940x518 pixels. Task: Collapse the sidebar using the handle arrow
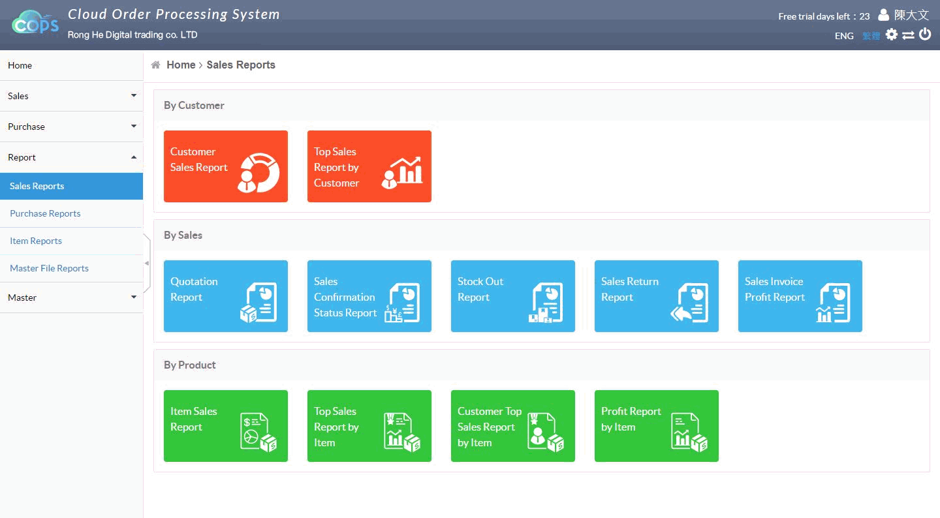click(147, 263)
